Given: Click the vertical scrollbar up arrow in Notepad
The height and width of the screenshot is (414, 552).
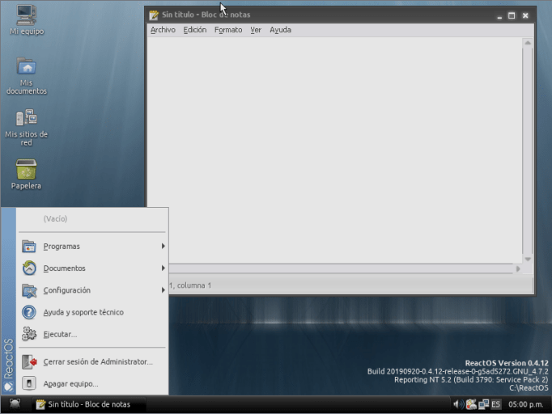Looking at the screenshot, I should [x=528, y=43].
